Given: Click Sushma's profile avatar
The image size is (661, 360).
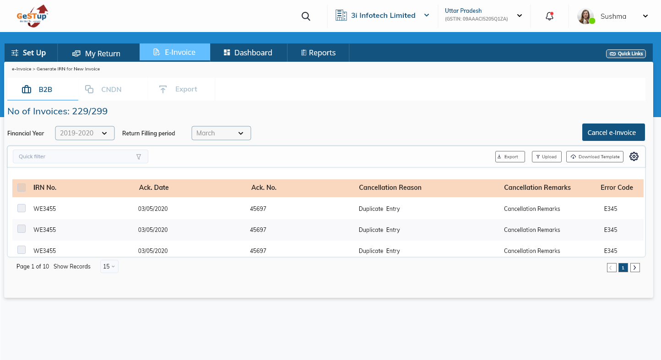Looking at the screenshot, I should point(585,16).
